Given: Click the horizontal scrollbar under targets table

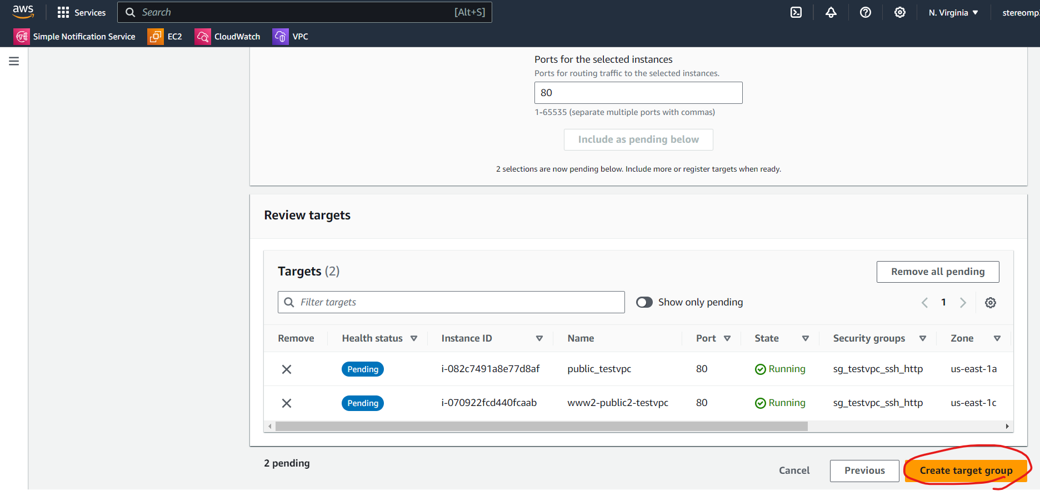Looking at the screenshot, I should [x=541, y=426].
